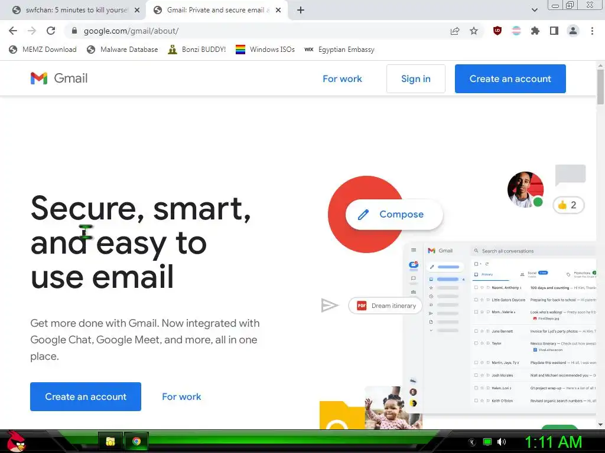Click scrollbar down arrow
The width and height of the screenshot is (605, 453).
coord(600,425)
